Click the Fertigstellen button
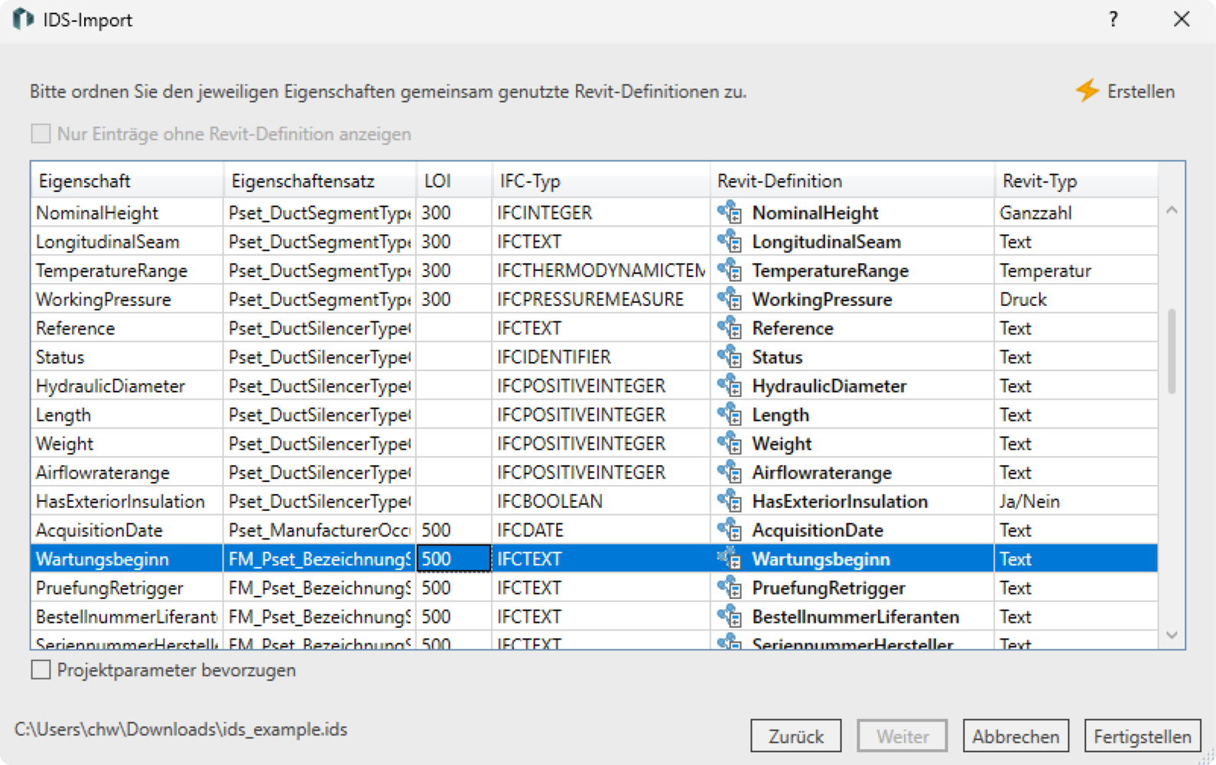The image size is (1216, 765). [1143, 736]
